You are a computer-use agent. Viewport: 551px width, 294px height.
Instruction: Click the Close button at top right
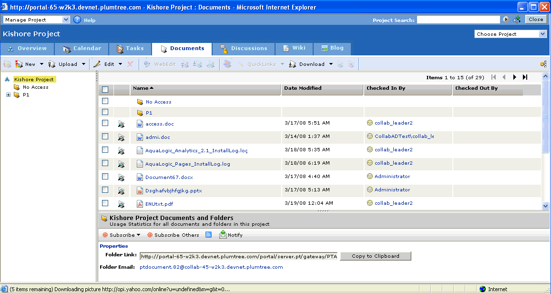click(x=536, y=20)
